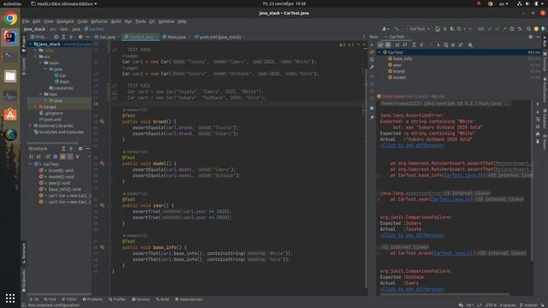This screenshot has height=308, width=548.
Task: Select base_info test in Run tree
Action: pos(402,59)
